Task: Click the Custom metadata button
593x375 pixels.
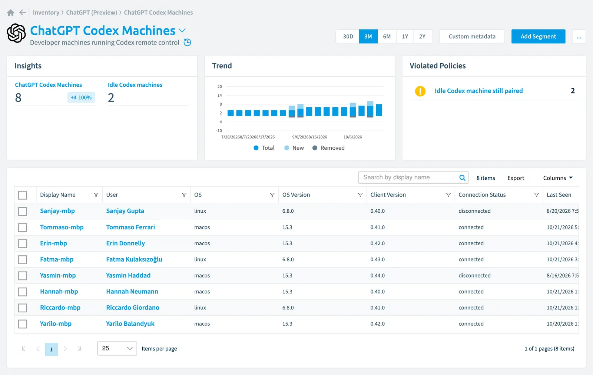Action: coord(472,36)
